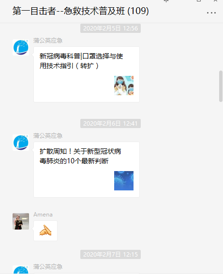
Task: Open 蒲公英应急 avatar beside the 扩散周知 article
Action: click(21, 143)
